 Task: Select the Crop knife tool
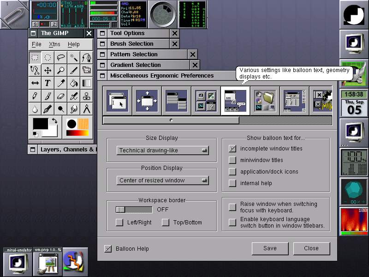click(x=74, y=70)
